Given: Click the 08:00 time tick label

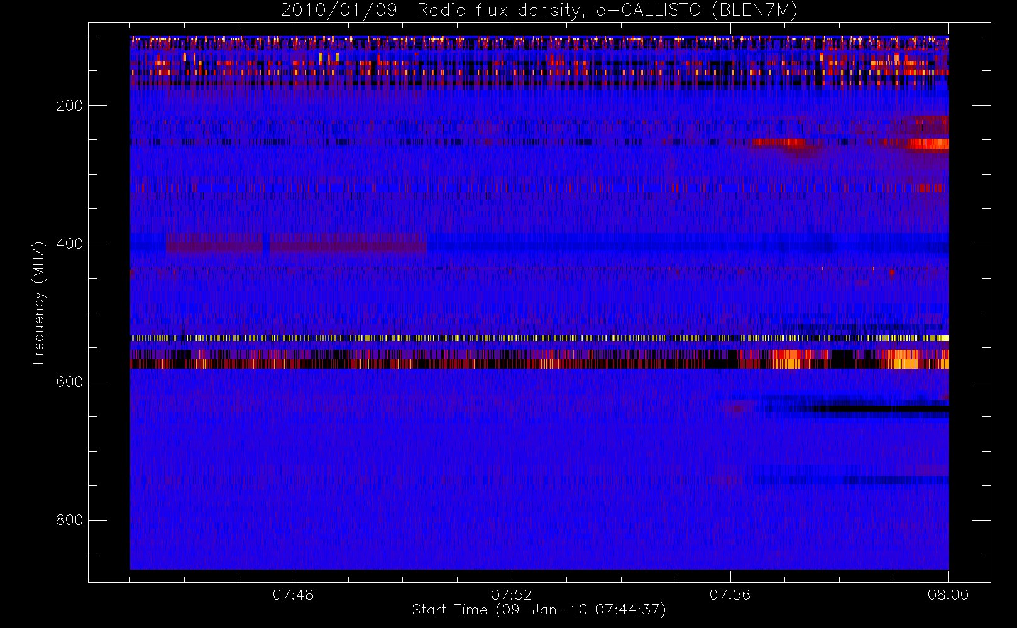Looking at the screenshot, I should tap(948, 595).
